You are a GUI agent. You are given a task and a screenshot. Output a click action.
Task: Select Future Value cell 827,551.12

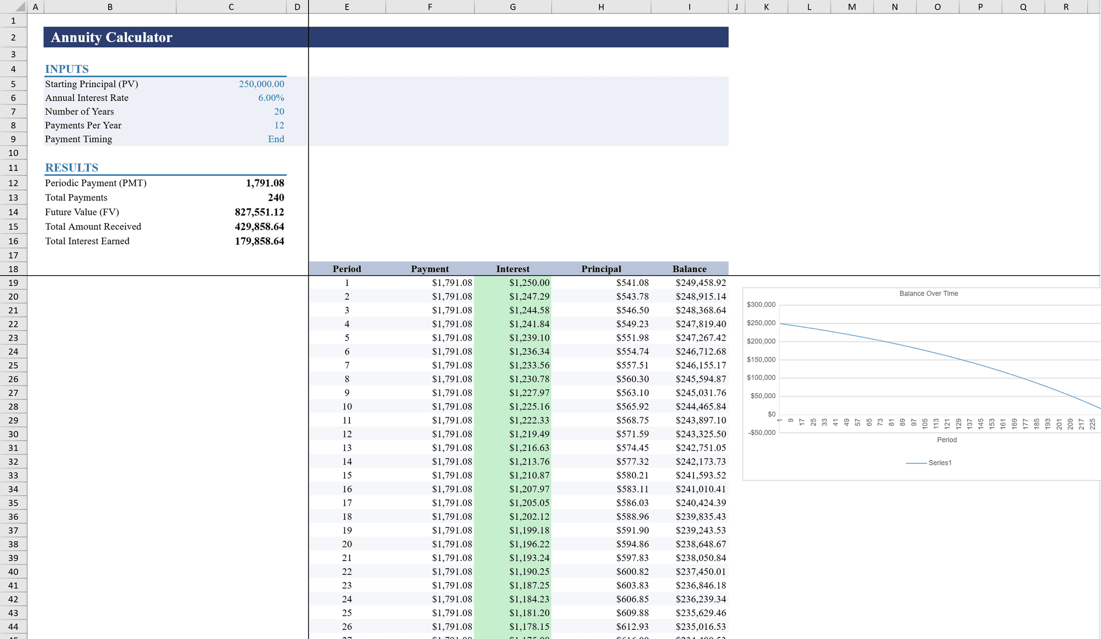coord(231,212)
